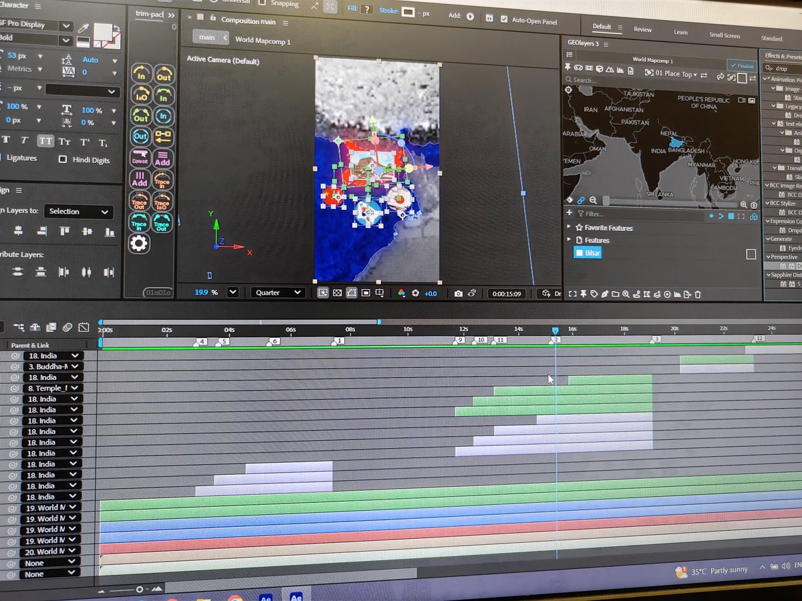Click the GEOlayers link chain icon
Image resolution: width=802 pixels, height=601 pixels.
[581, 200]
